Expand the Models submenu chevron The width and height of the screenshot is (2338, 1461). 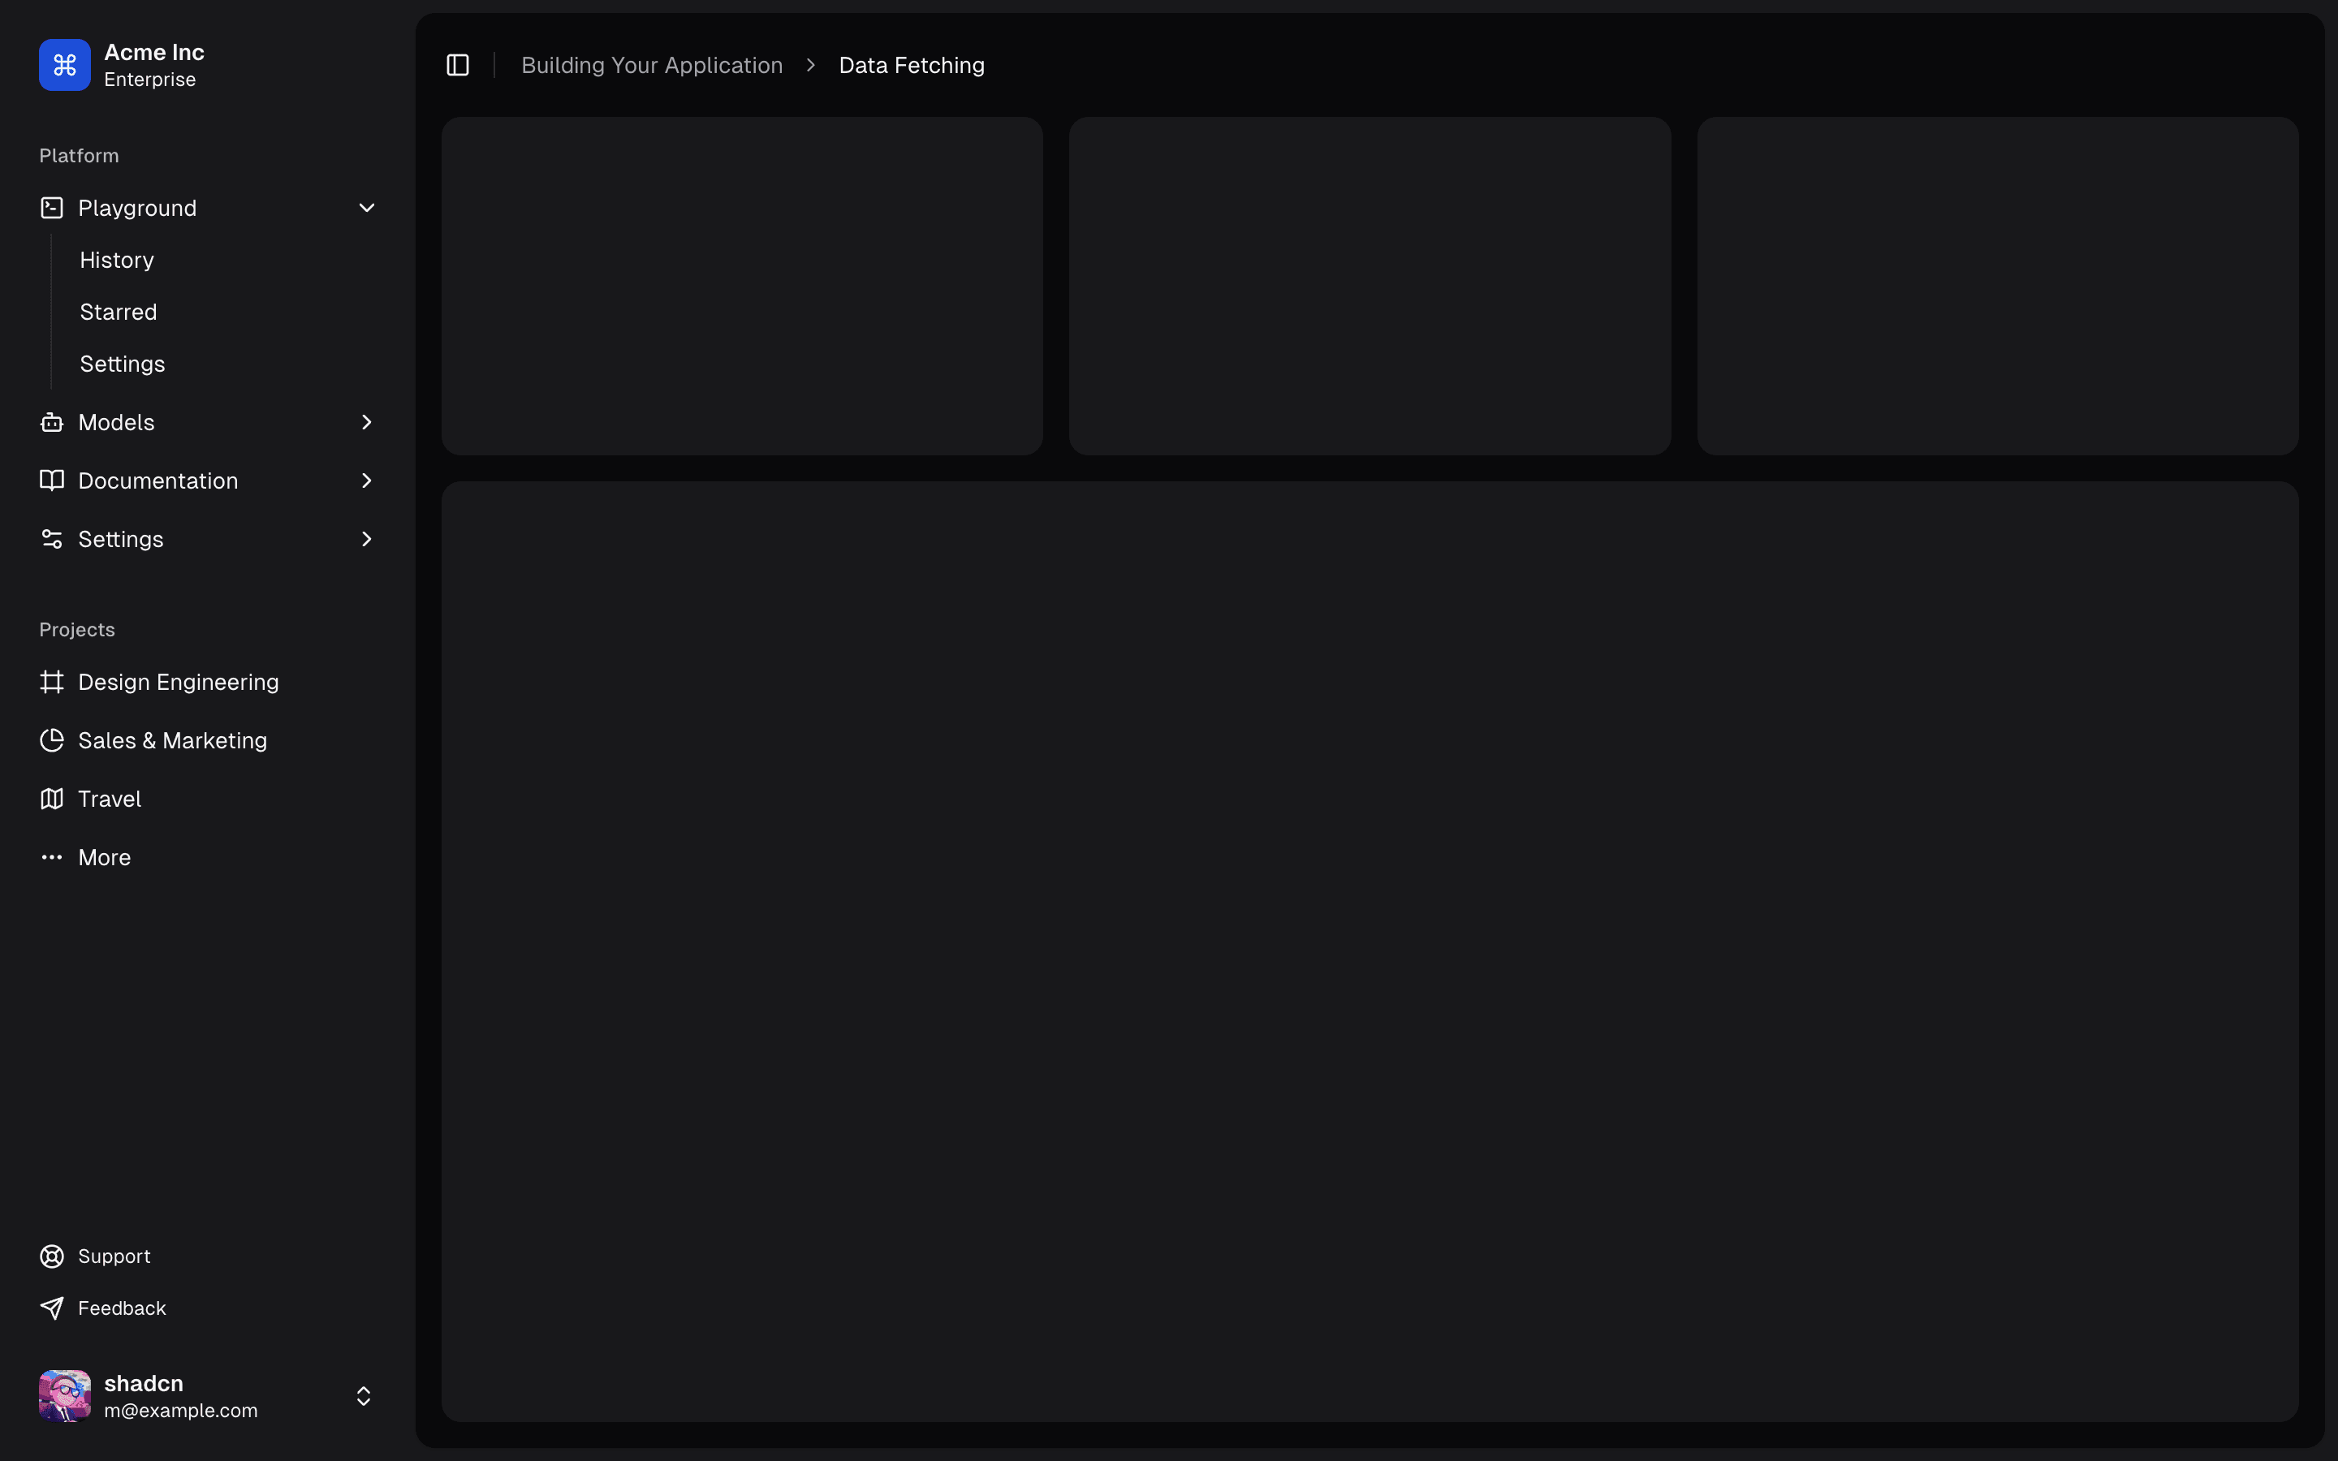coord(366,421)
